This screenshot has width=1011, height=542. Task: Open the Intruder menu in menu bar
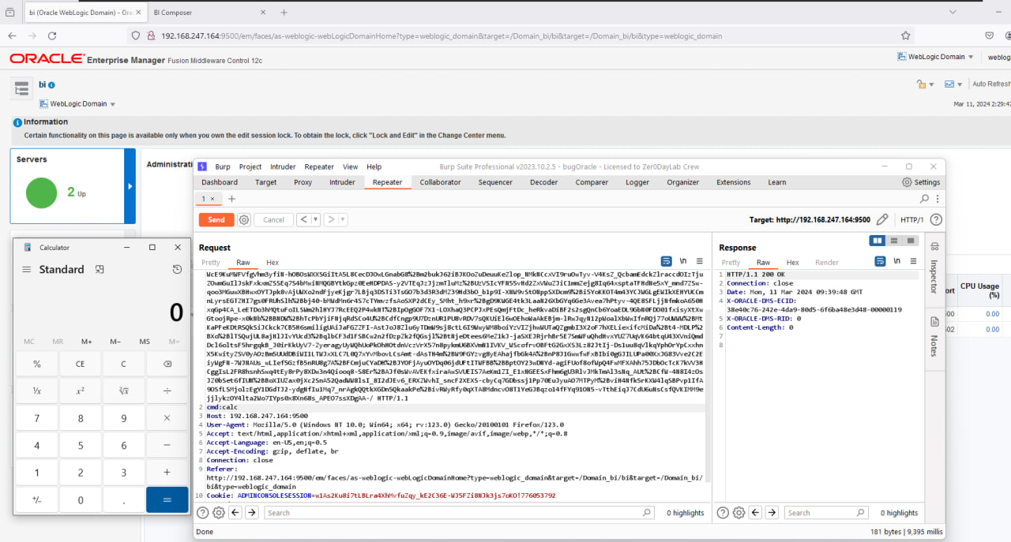click(x=283, y=166)
